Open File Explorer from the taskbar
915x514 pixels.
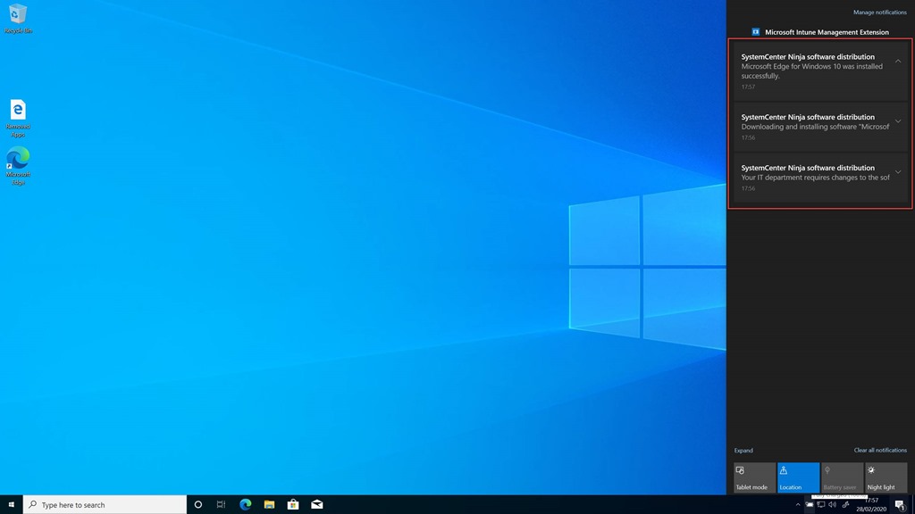point(269,504)
